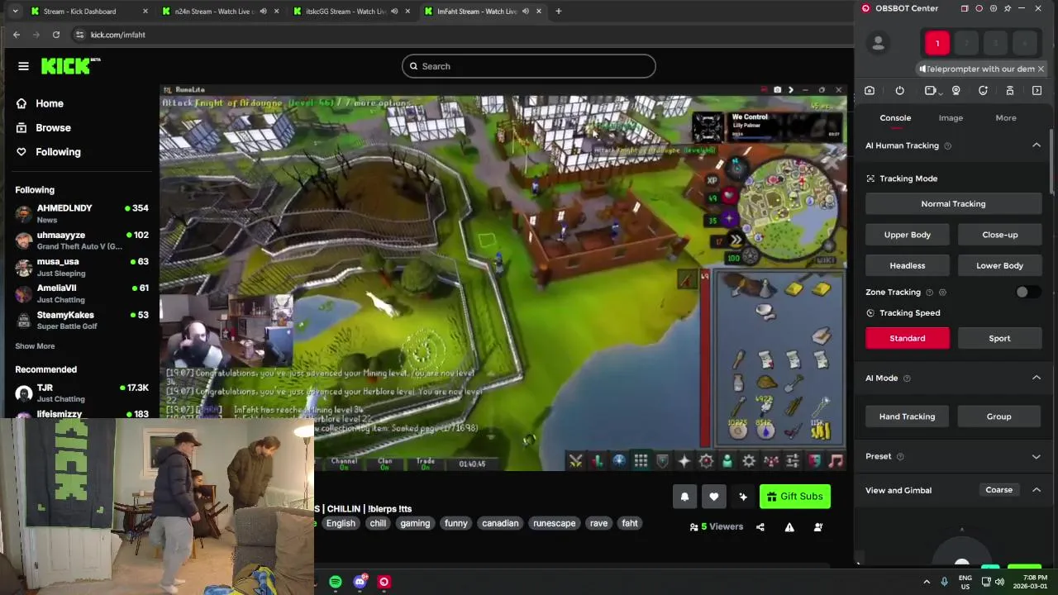Click the sparkle icon button beside Gift Subs
The height and width of the screenshot is (595, 1058).
743,497
